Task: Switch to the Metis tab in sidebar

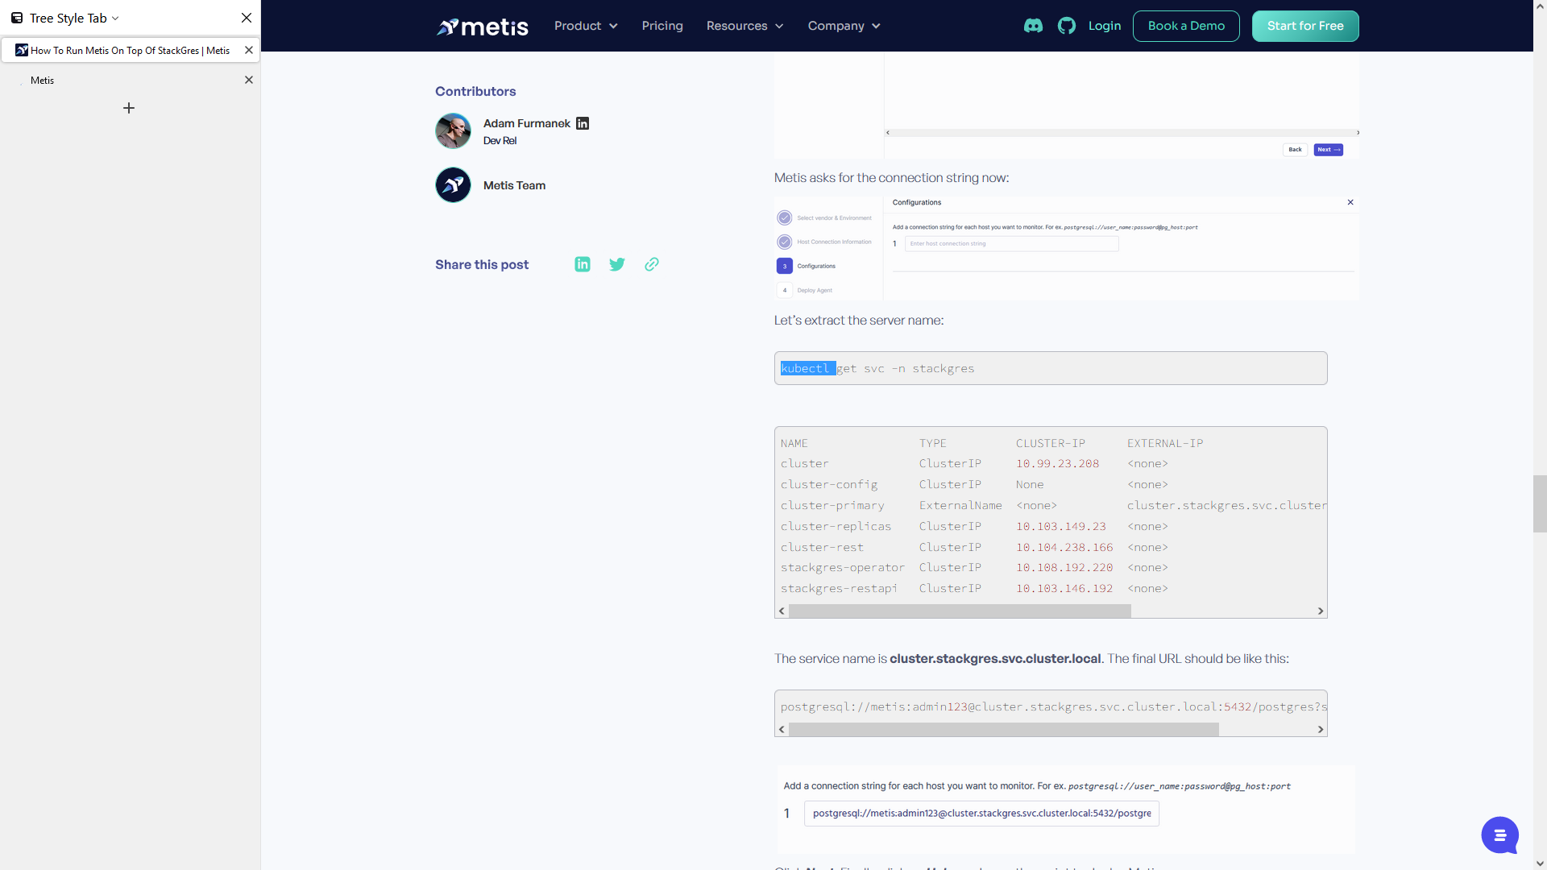Action: click(43, 81)
